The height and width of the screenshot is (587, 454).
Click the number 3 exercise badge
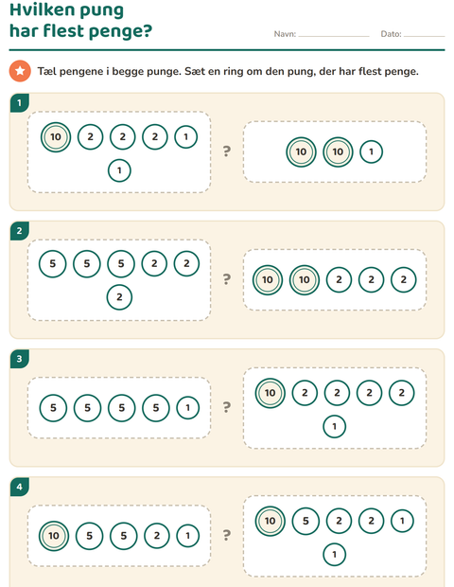click(20, 359)
